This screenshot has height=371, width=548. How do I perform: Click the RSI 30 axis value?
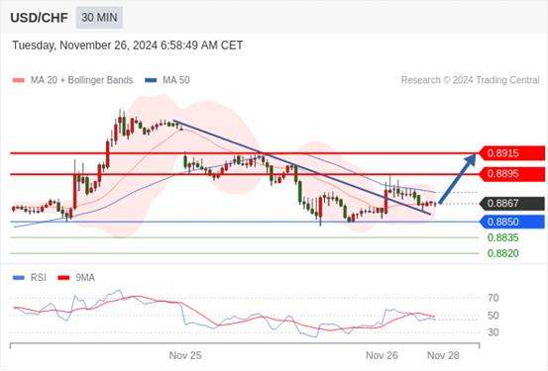point(493,332)
